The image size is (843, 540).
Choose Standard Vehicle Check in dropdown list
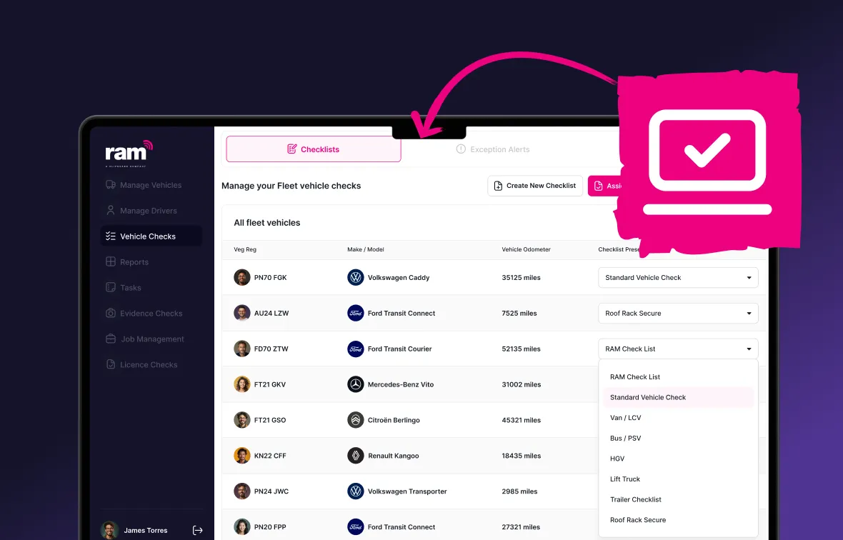pyautogui.click(x=678, y=398)
